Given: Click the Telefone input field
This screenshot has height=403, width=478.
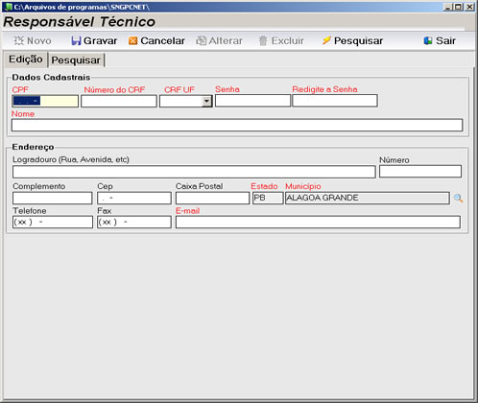Looking at the screenshot, I should tap(53, 222).
